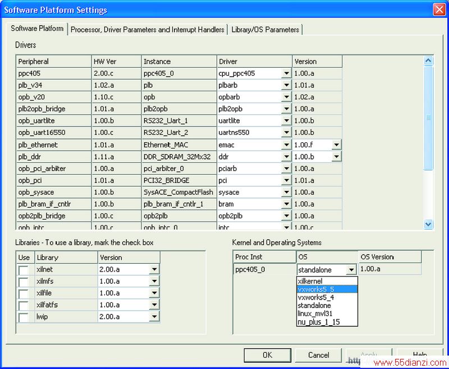
Task: Expand the pci driver dropdown arrow
Action: (286, 180)
